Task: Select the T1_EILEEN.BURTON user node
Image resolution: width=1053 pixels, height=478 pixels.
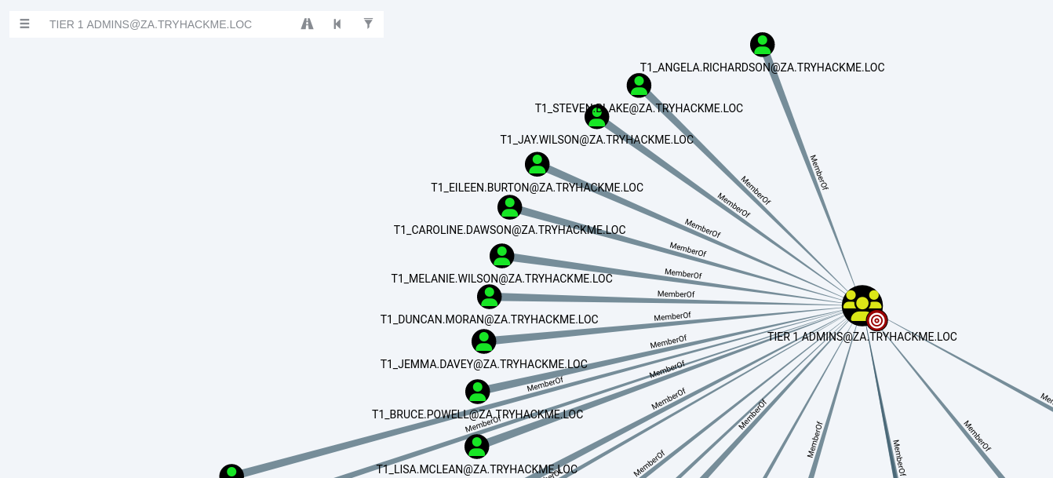Action: click(537, 165)
